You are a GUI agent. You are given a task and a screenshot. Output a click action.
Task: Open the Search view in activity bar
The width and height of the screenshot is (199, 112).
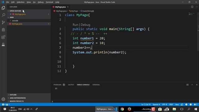[3, 15]
